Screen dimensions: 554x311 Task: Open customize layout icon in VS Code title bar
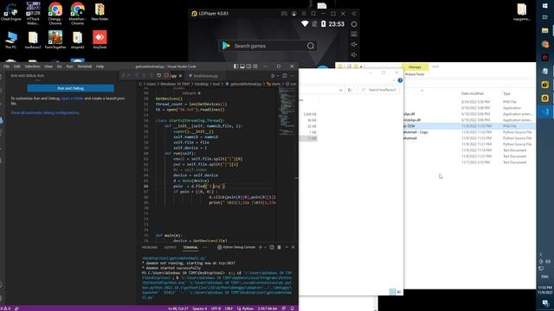click(x=255, y=67)
